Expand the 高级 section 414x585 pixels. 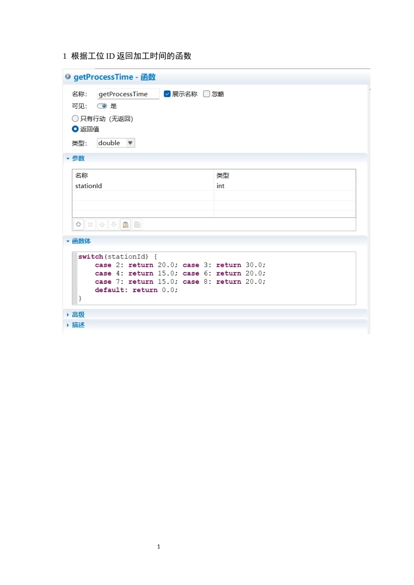[x=68, y=315]
